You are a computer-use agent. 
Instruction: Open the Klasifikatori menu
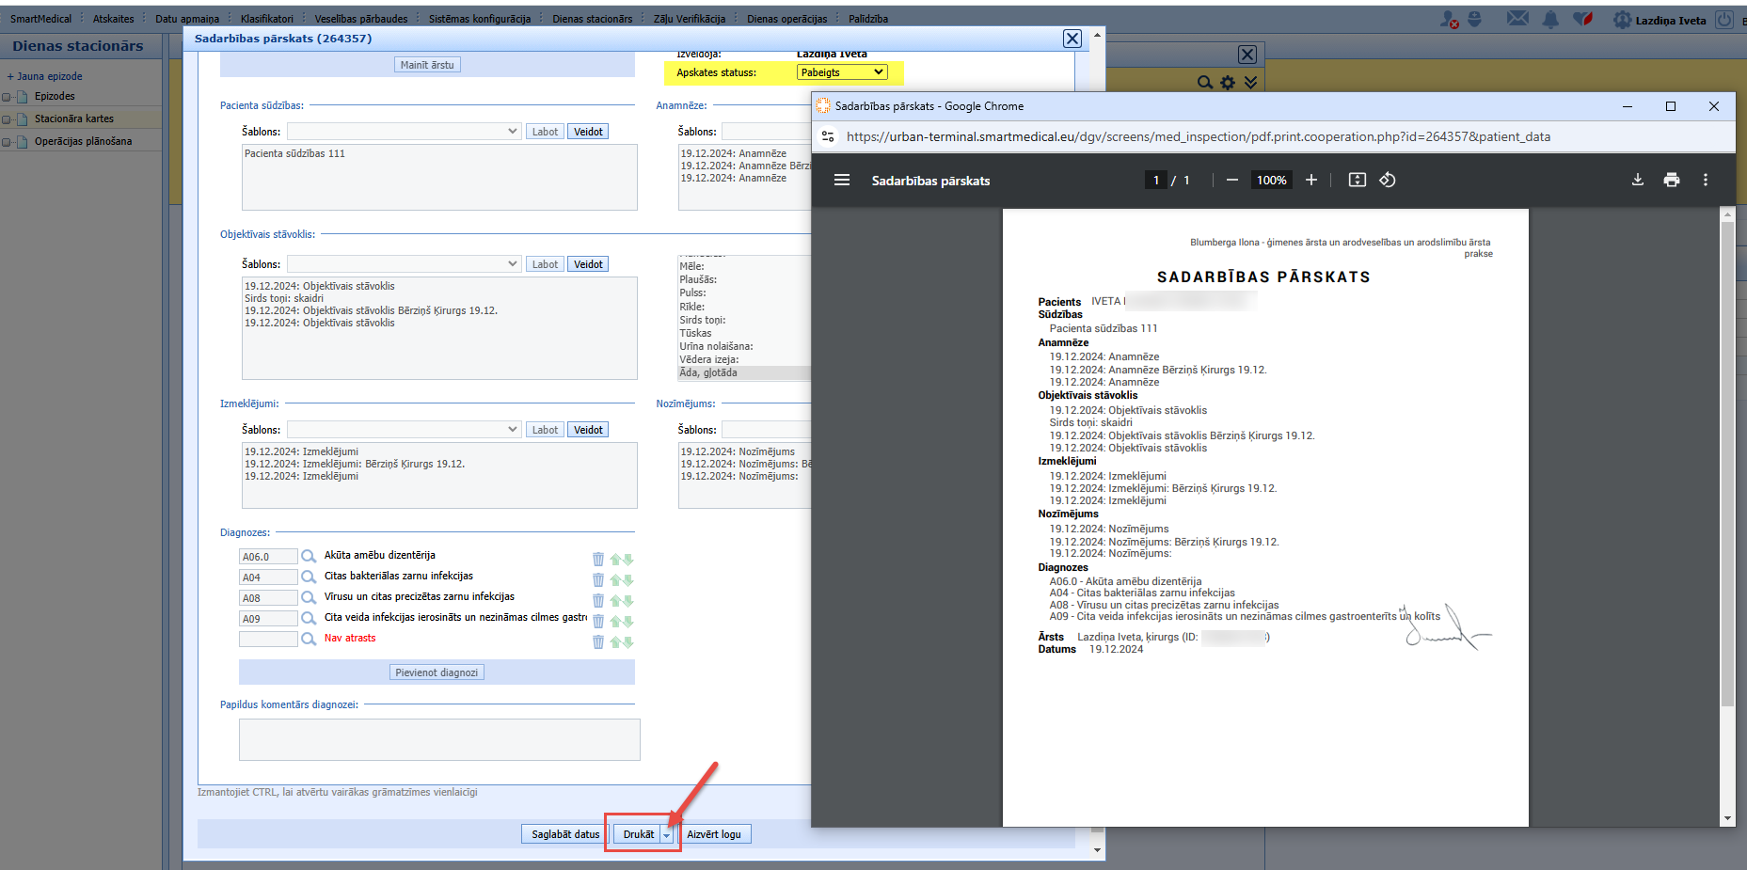[x=266, y=19]
